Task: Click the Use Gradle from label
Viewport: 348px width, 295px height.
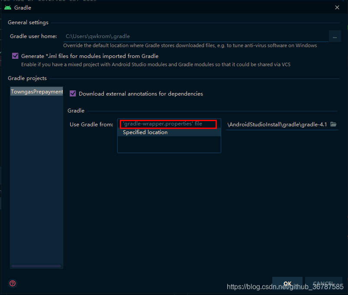Action: [x=91, y=125]
